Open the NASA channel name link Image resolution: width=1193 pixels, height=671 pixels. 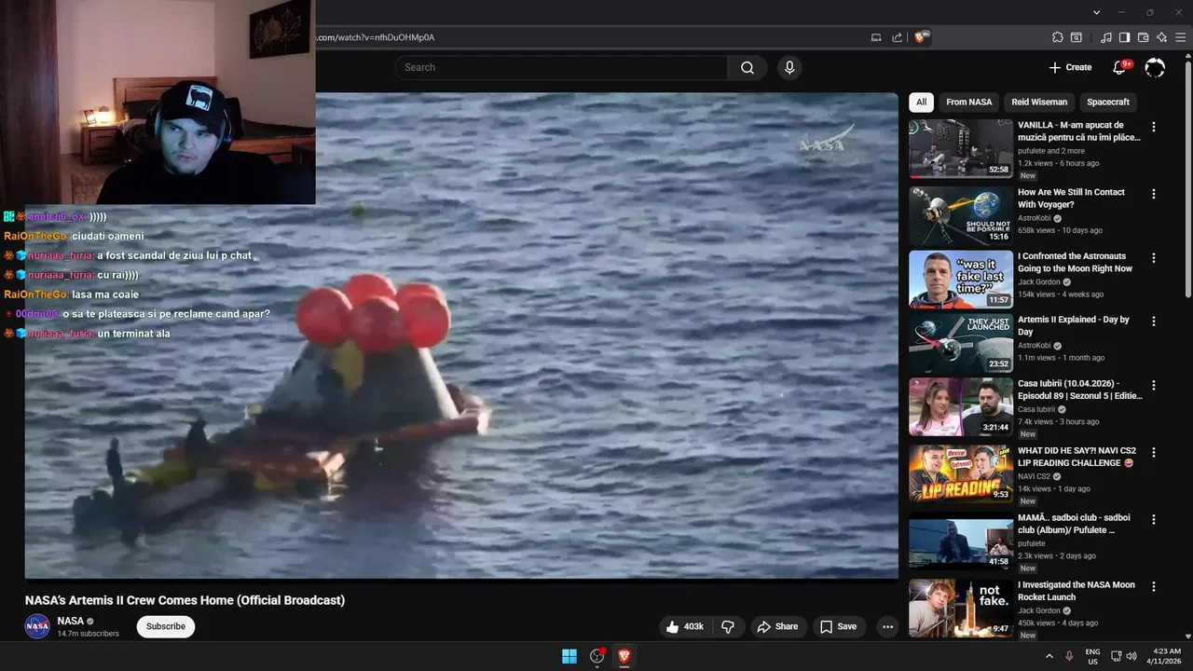click(x=70, y=621)
